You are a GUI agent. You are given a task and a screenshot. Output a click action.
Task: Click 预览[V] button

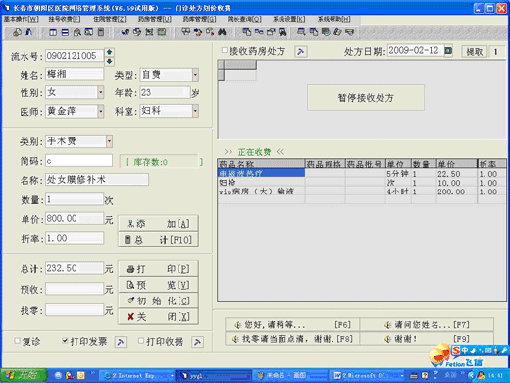(158, 285)
